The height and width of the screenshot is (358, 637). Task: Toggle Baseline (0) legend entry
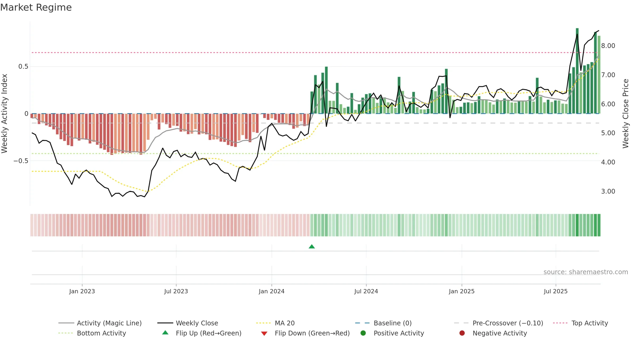383,323
